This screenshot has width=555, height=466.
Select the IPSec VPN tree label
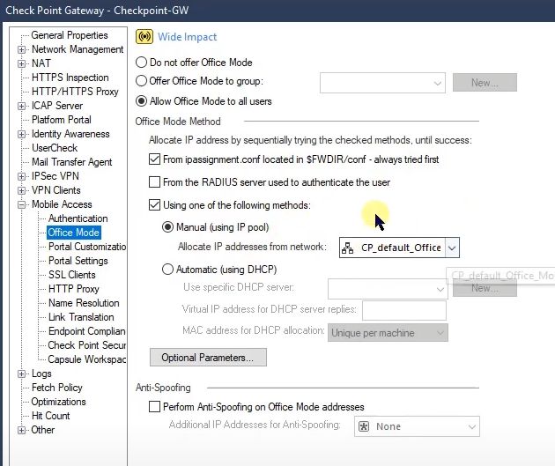click(55, 176)
